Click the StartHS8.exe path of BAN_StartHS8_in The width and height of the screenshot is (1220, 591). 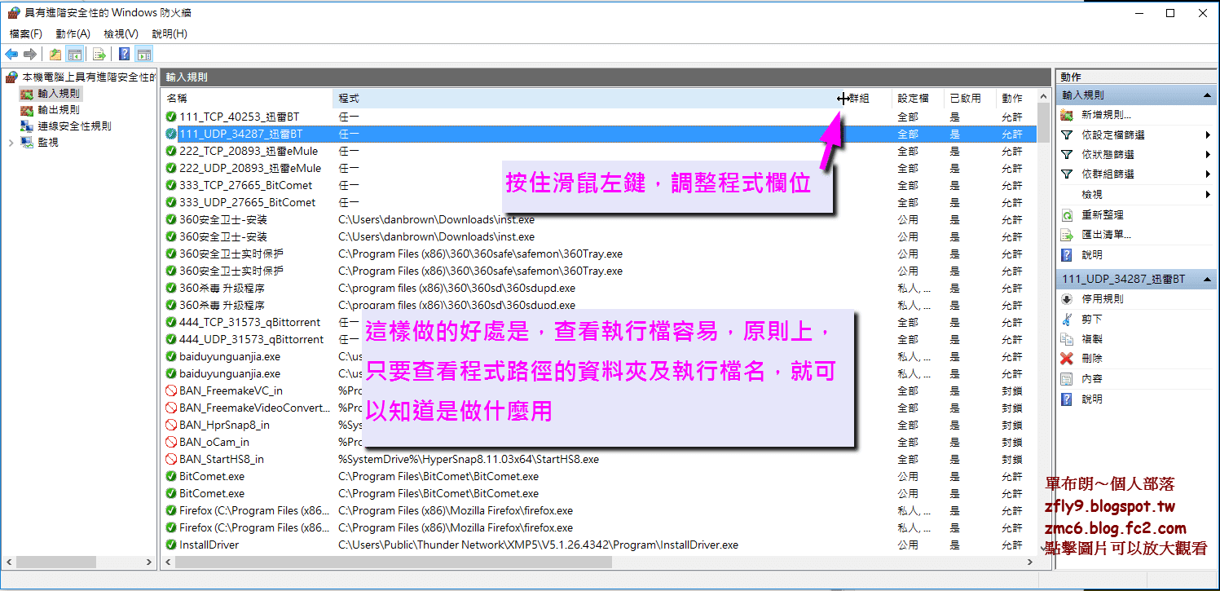[x=469, y=459]
